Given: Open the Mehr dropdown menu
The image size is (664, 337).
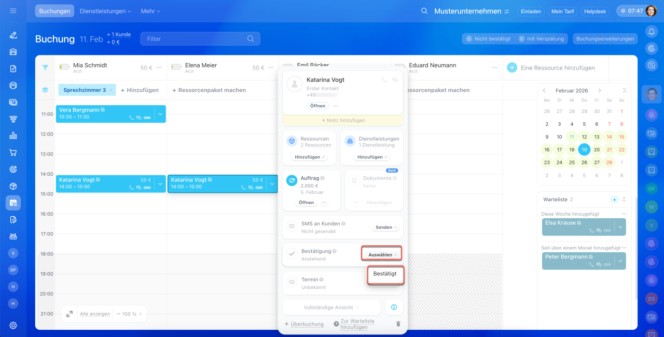Looking at the screenshot, I should [x=150, y=11].
